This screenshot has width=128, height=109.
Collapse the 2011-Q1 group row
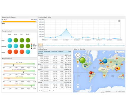point(55,53)
